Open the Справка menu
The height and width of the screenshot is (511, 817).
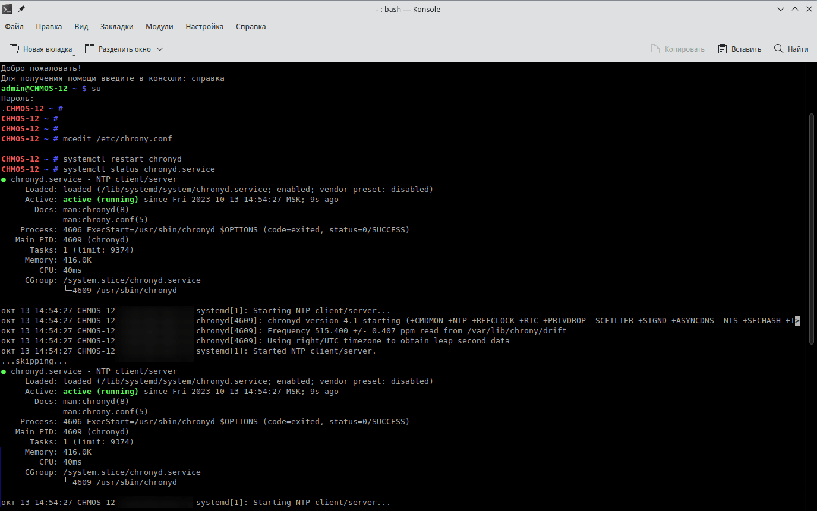[251, 27]
